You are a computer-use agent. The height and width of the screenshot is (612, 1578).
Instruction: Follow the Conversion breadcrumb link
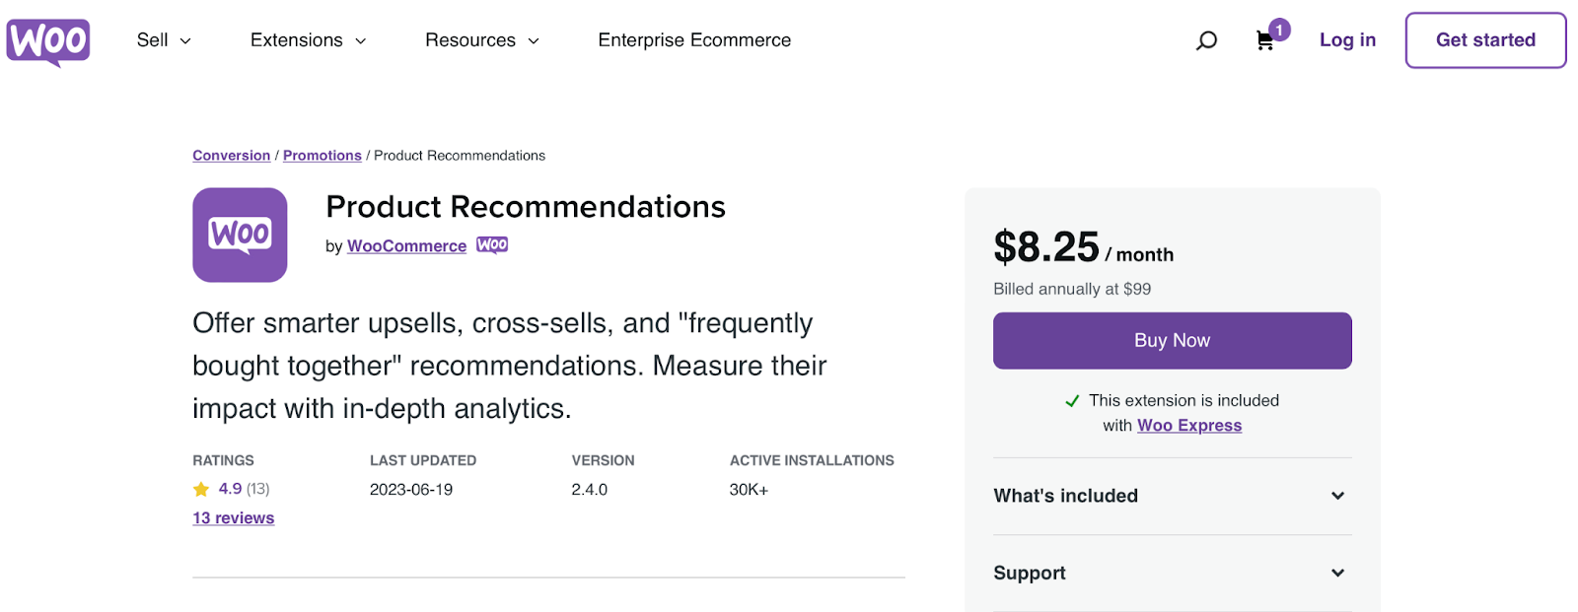click(x=231, y=156)
